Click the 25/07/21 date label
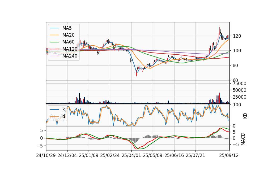 [x=195, y=155]
